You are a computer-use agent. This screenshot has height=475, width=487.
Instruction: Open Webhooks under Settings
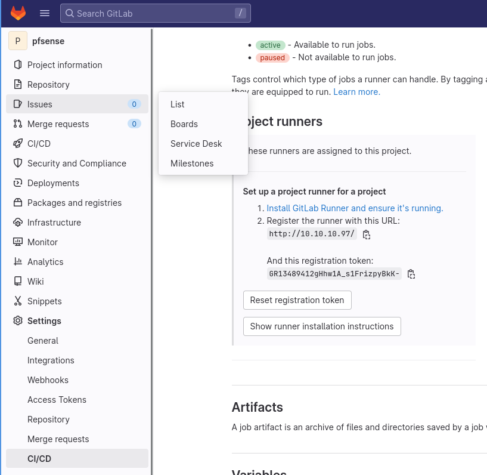[x=48, y=380]
